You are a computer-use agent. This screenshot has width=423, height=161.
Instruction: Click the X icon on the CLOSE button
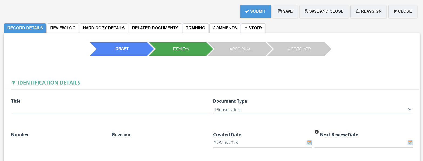395,11
